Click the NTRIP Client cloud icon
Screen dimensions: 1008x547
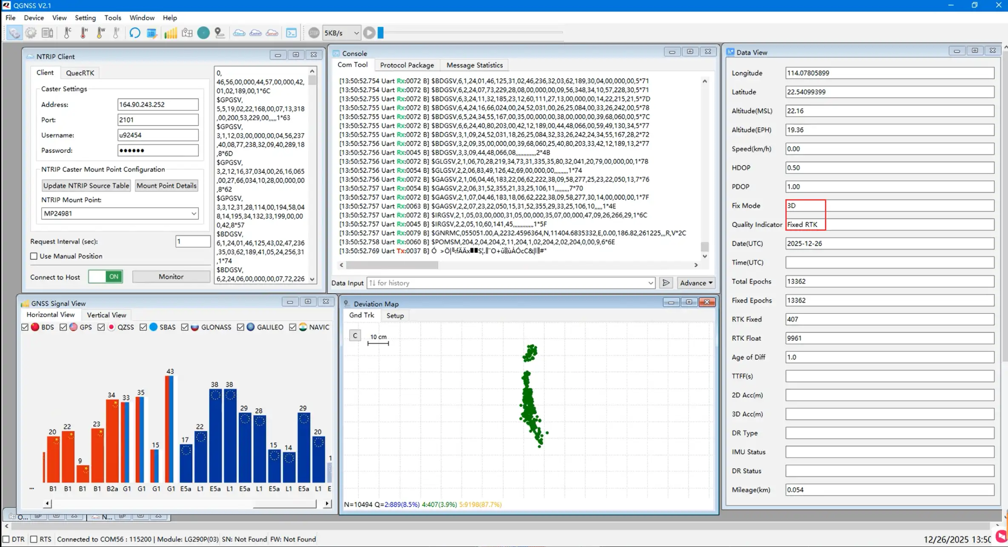point(239,33)
